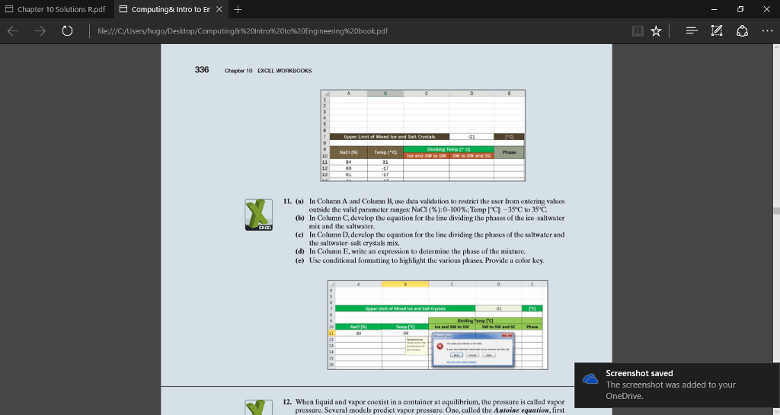Go back to the previous page
The width and height of the screenshot is (780, 415).
click(x=14, y=30)
